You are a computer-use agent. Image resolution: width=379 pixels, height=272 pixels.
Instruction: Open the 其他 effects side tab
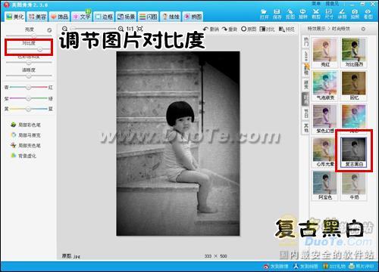306,128
